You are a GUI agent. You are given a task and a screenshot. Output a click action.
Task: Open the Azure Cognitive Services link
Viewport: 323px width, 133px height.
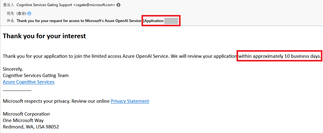click(29, 82)
